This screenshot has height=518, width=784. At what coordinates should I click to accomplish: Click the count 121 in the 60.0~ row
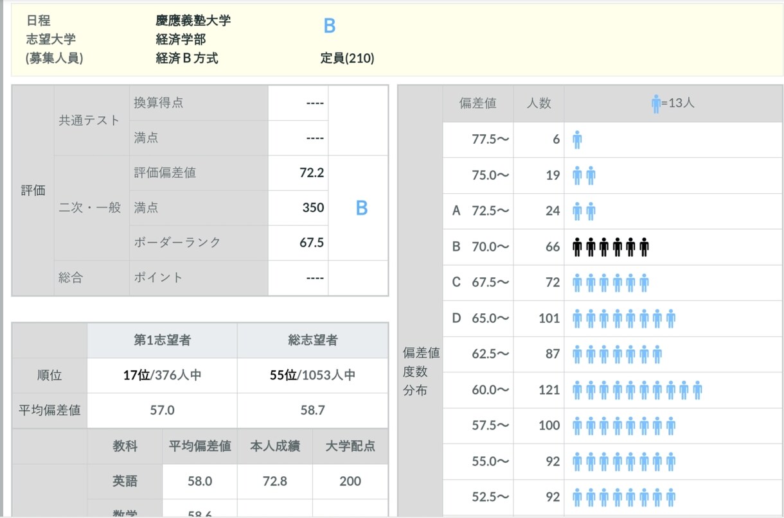coord(549,390)
